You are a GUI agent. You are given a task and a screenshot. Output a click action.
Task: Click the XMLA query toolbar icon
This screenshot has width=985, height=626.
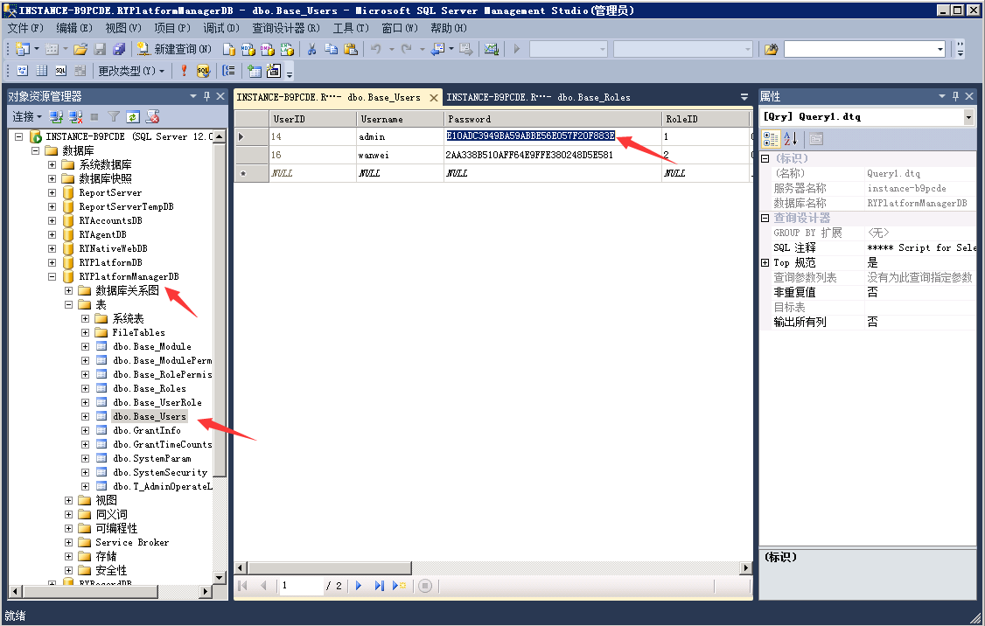287,49
